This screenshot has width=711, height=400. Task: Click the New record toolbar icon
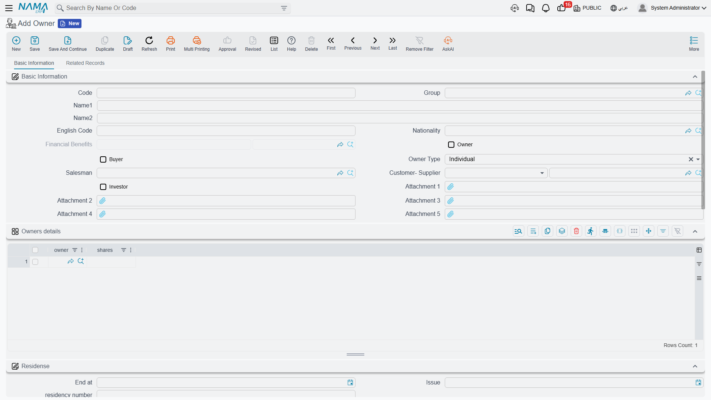16,43
